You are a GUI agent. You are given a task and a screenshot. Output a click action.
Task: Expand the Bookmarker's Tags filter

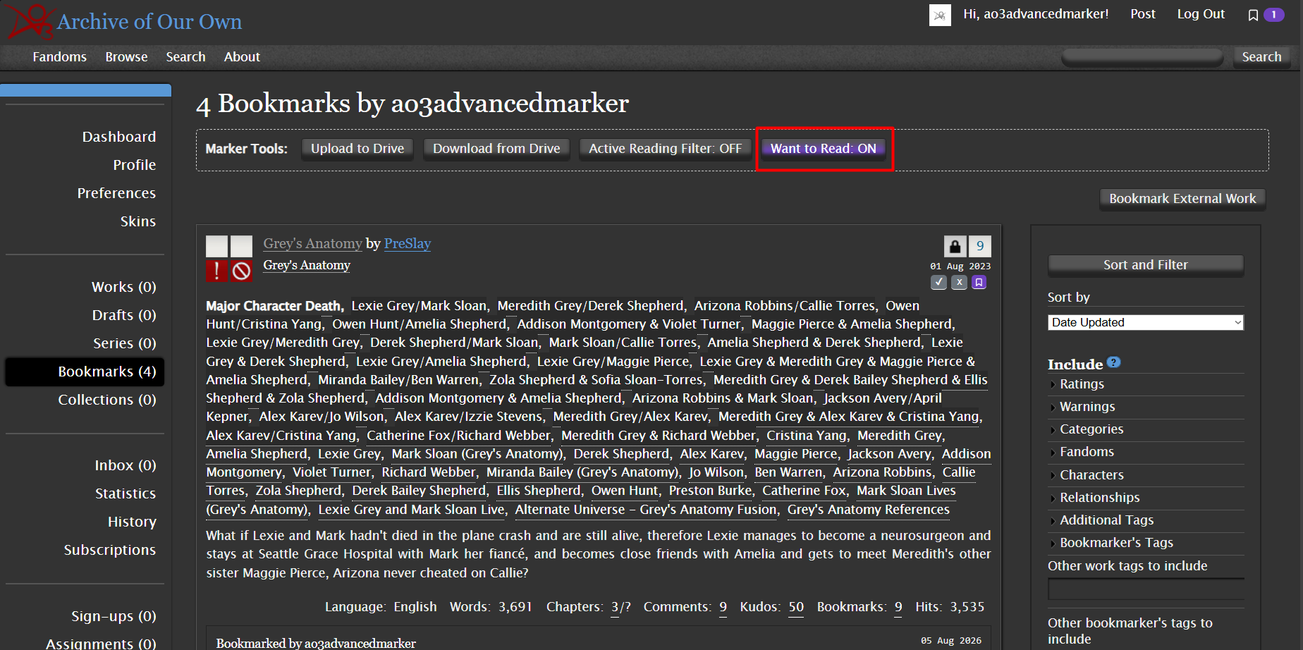[x=1116, y=543]
